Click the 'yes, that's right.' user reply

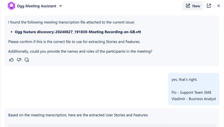point(184,80)
